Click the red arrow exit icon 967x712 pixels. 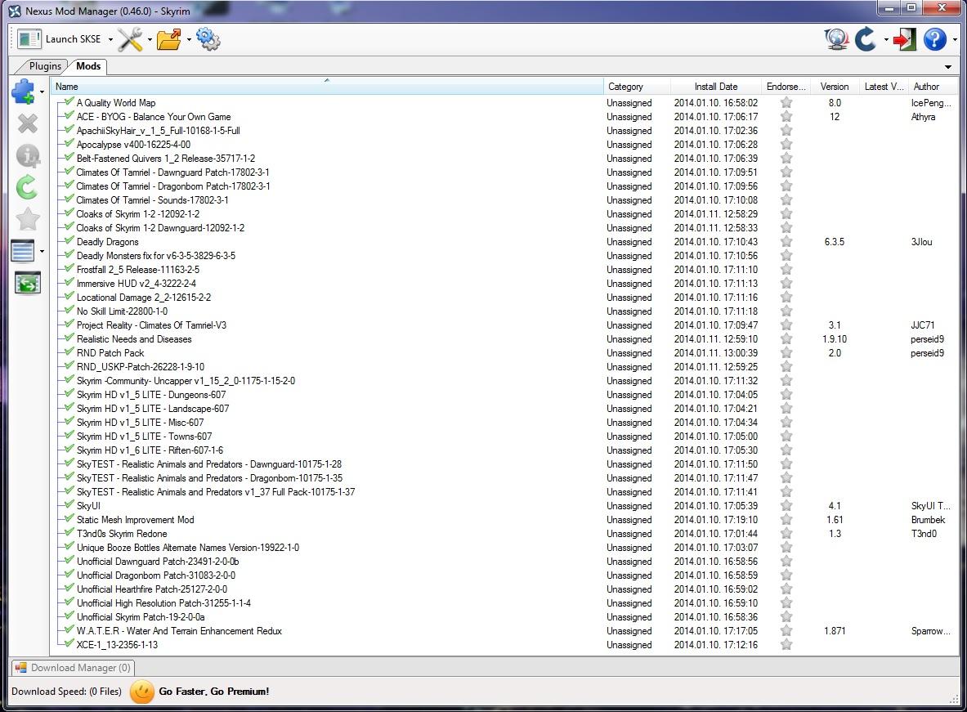(x=904, y=39)
